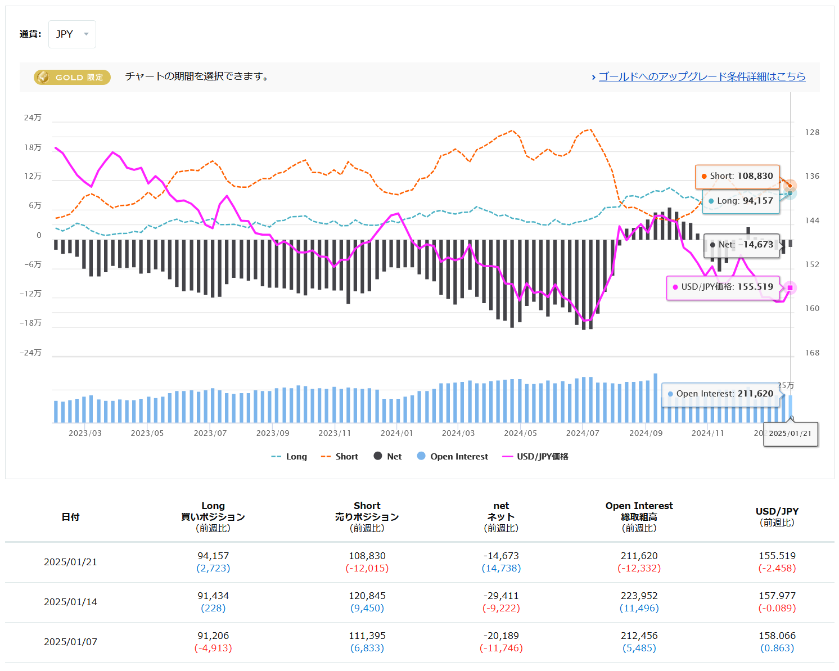Image resolution: width=839 pixels, height=671 pixels.
Task: Click the Short 108,830 tooltip box
Action: pos(737,176)
